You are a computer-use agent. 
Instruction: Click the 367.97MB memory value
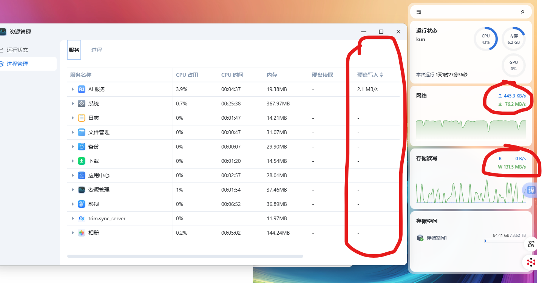278,104
